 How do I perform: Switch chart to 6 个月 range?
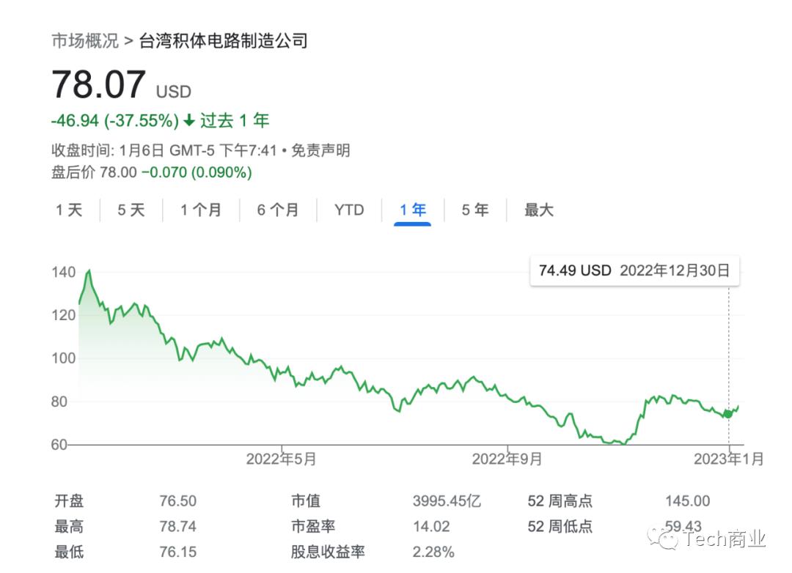click(278, 210)
